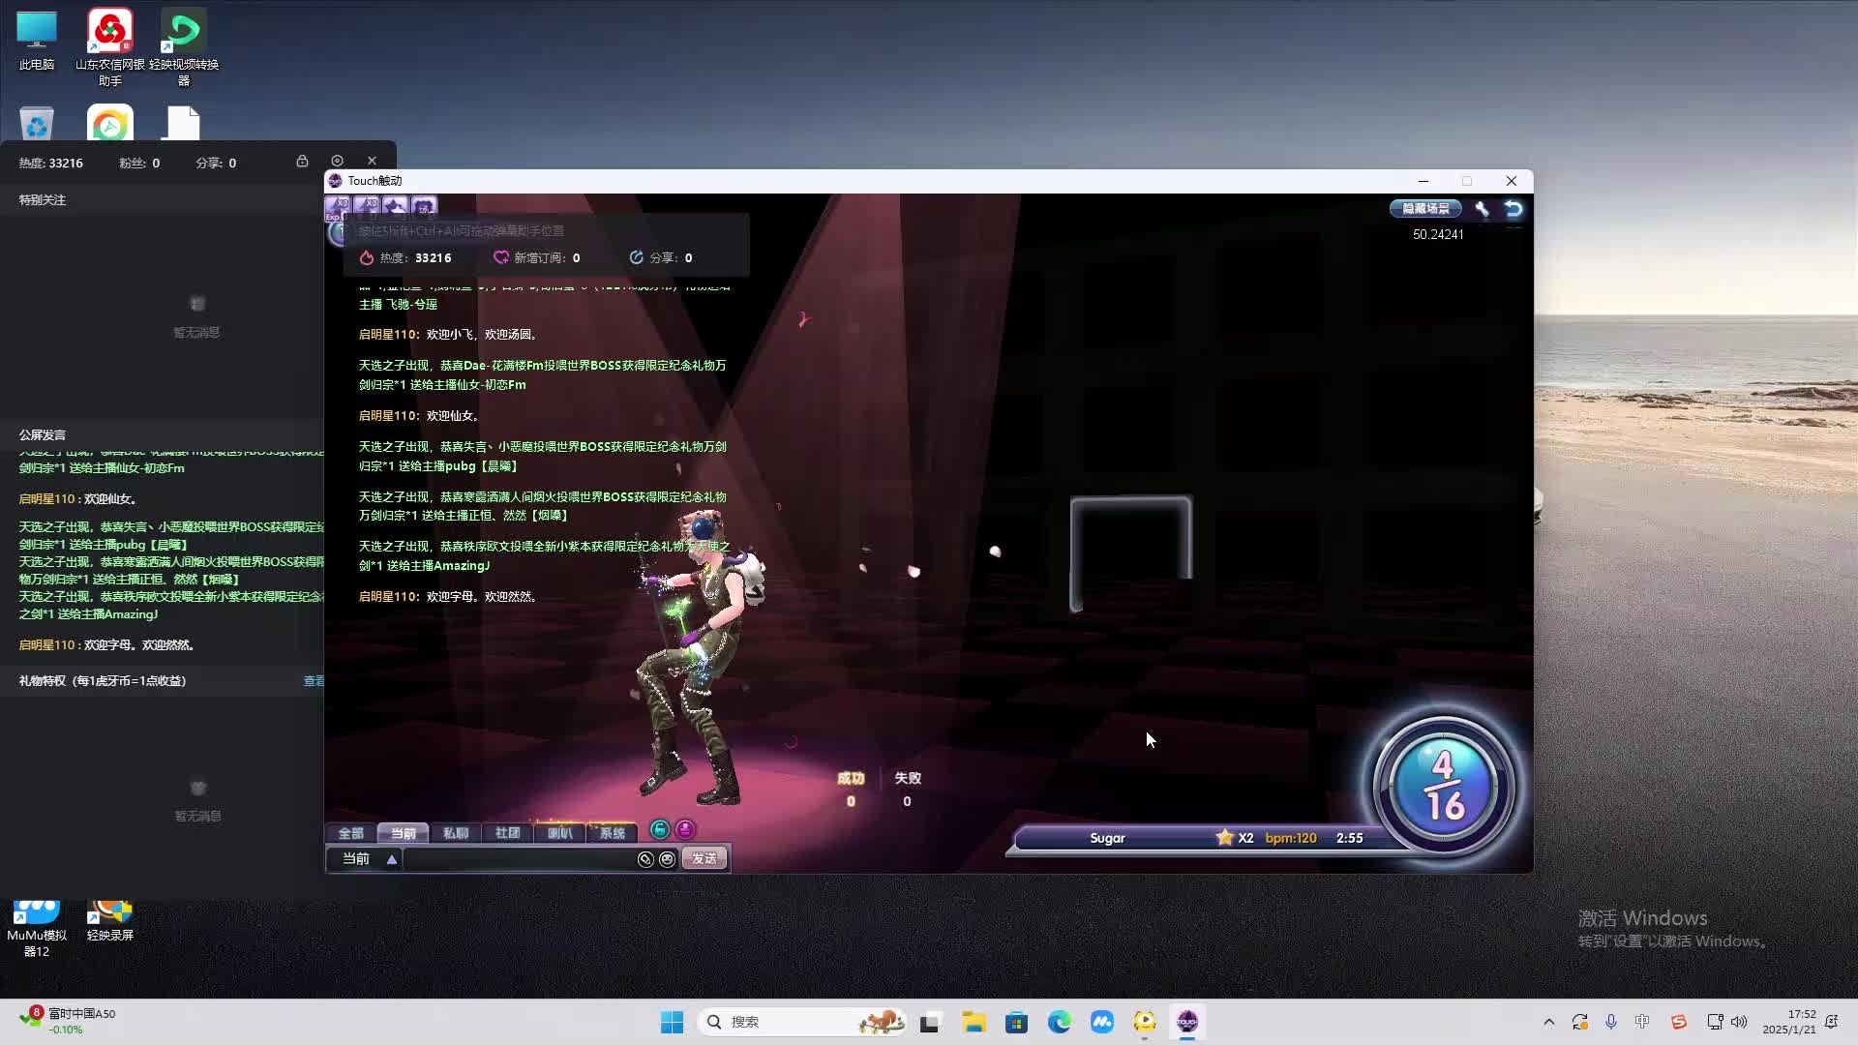
Task: Select the 全部 chat tab
Action: 350,833
